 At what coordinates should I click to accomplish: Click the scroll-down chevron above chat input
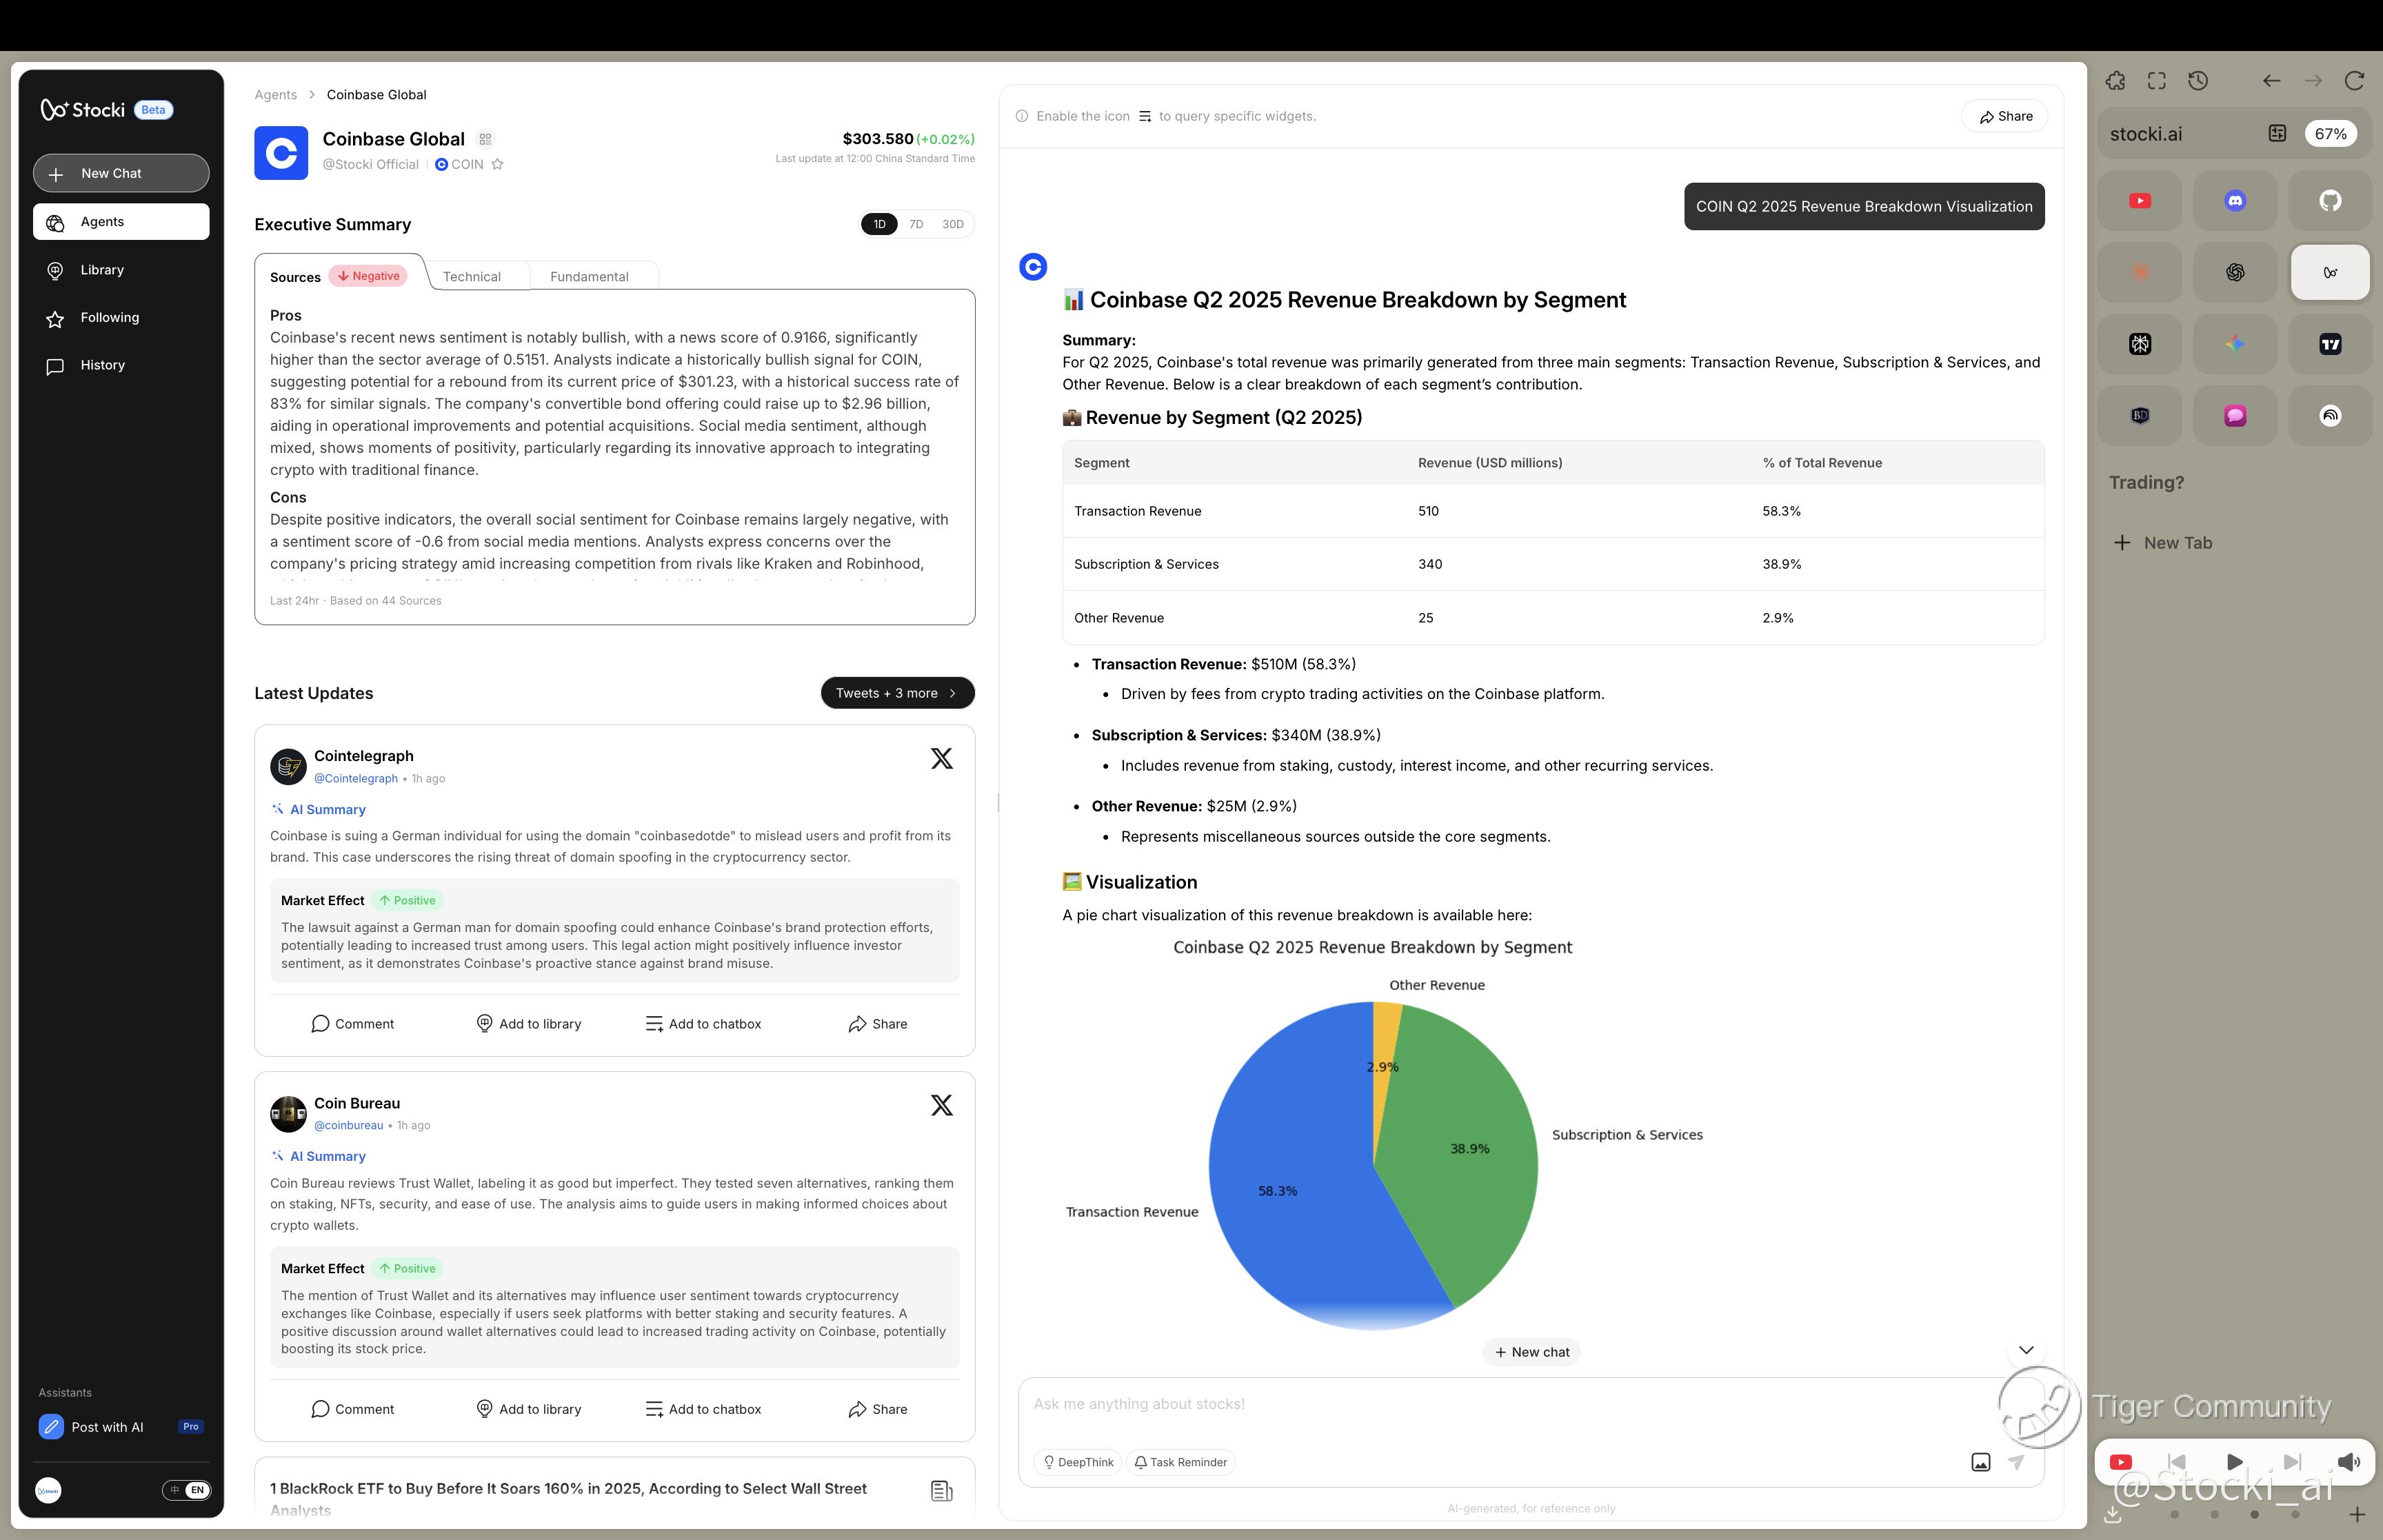(2025, 1350)
